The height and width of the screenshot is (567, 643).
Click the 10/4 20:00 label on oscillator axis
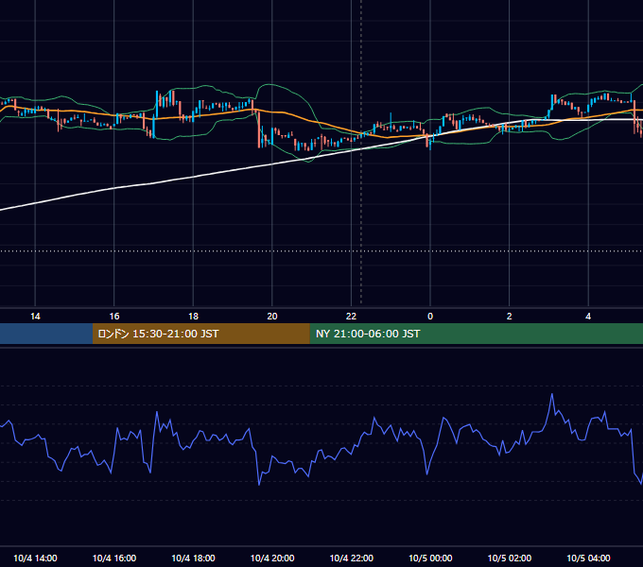click(272, 558)
